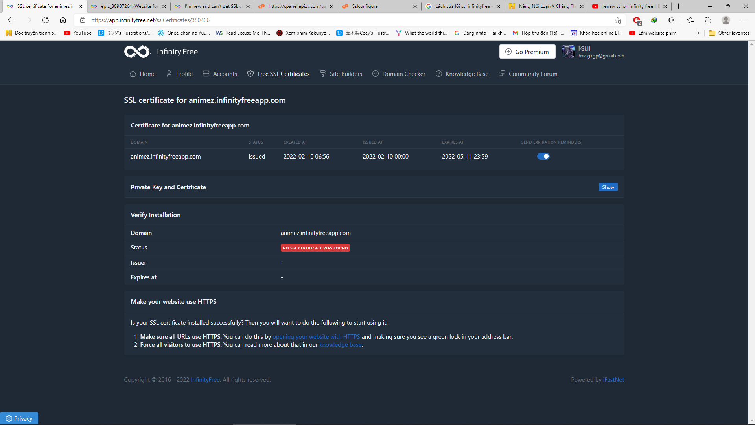This screenshot has height=425, width=755.
Task: Click the browser address bar URL
Action: point(150,20)
